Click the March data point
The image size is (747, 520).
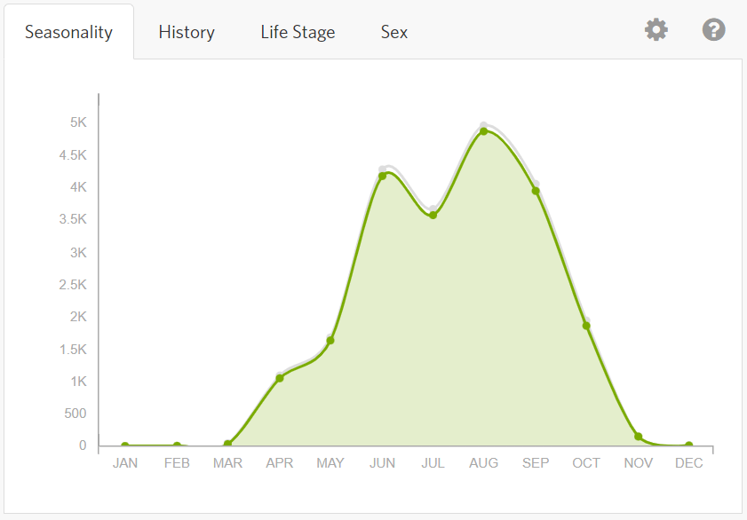coord(228,444)
